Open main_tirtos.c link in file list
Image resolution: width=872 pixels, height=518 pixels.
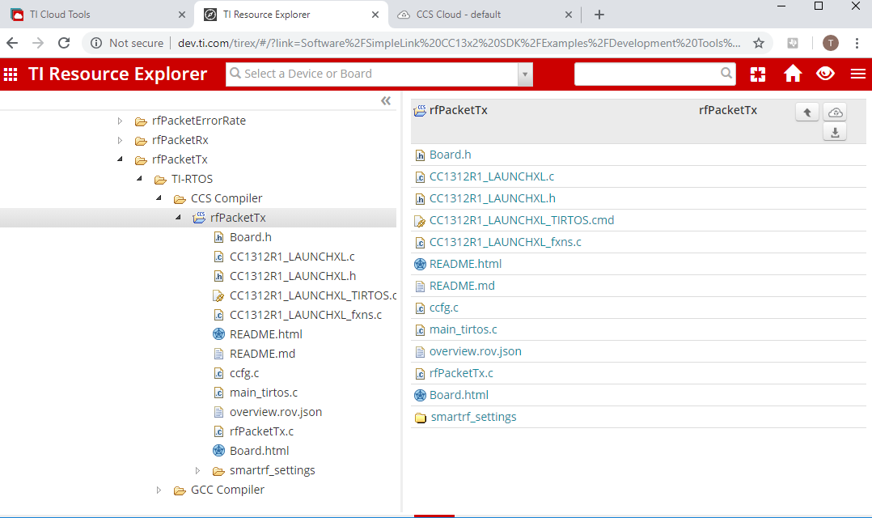[x=464, y=329]
